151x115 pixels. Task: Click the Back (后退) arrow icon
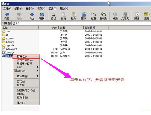click(x=7, y=15)
